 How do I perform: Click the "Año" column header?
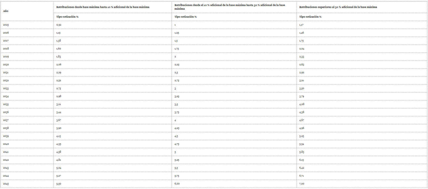tap(5, 11)
